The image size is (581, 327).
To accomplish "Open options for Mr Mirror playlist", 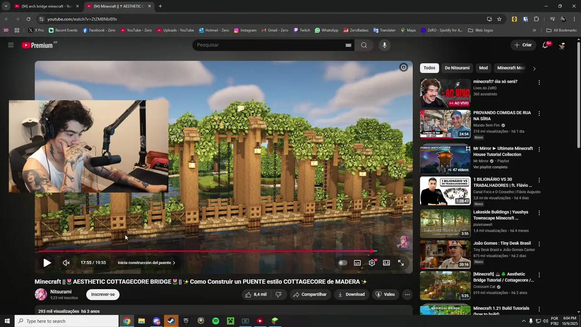I will click(x=539, y=149).
